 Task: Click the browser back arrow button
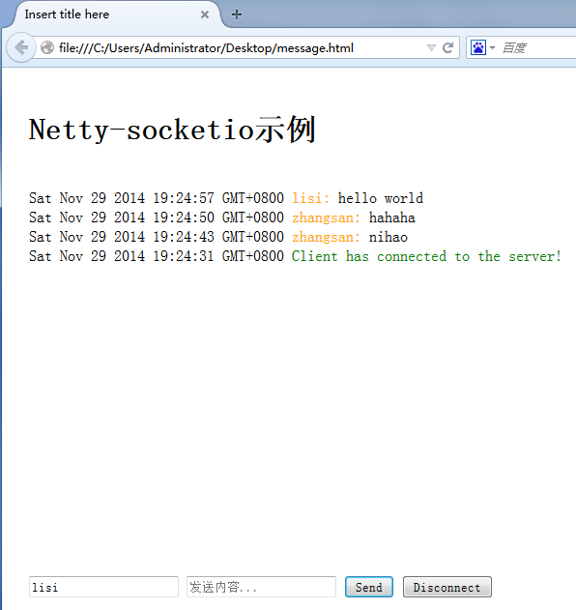point(21,47)
